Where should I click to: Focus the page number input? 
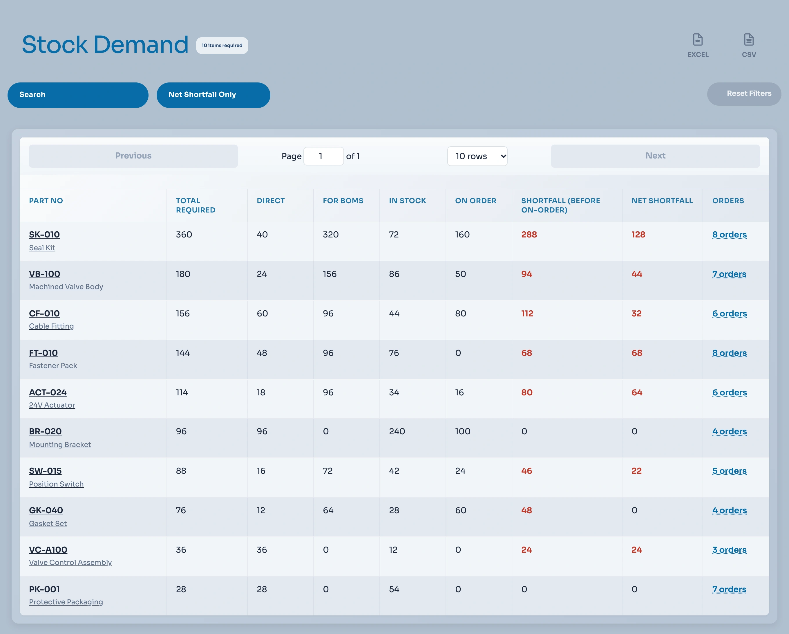(x=323, y=156)
